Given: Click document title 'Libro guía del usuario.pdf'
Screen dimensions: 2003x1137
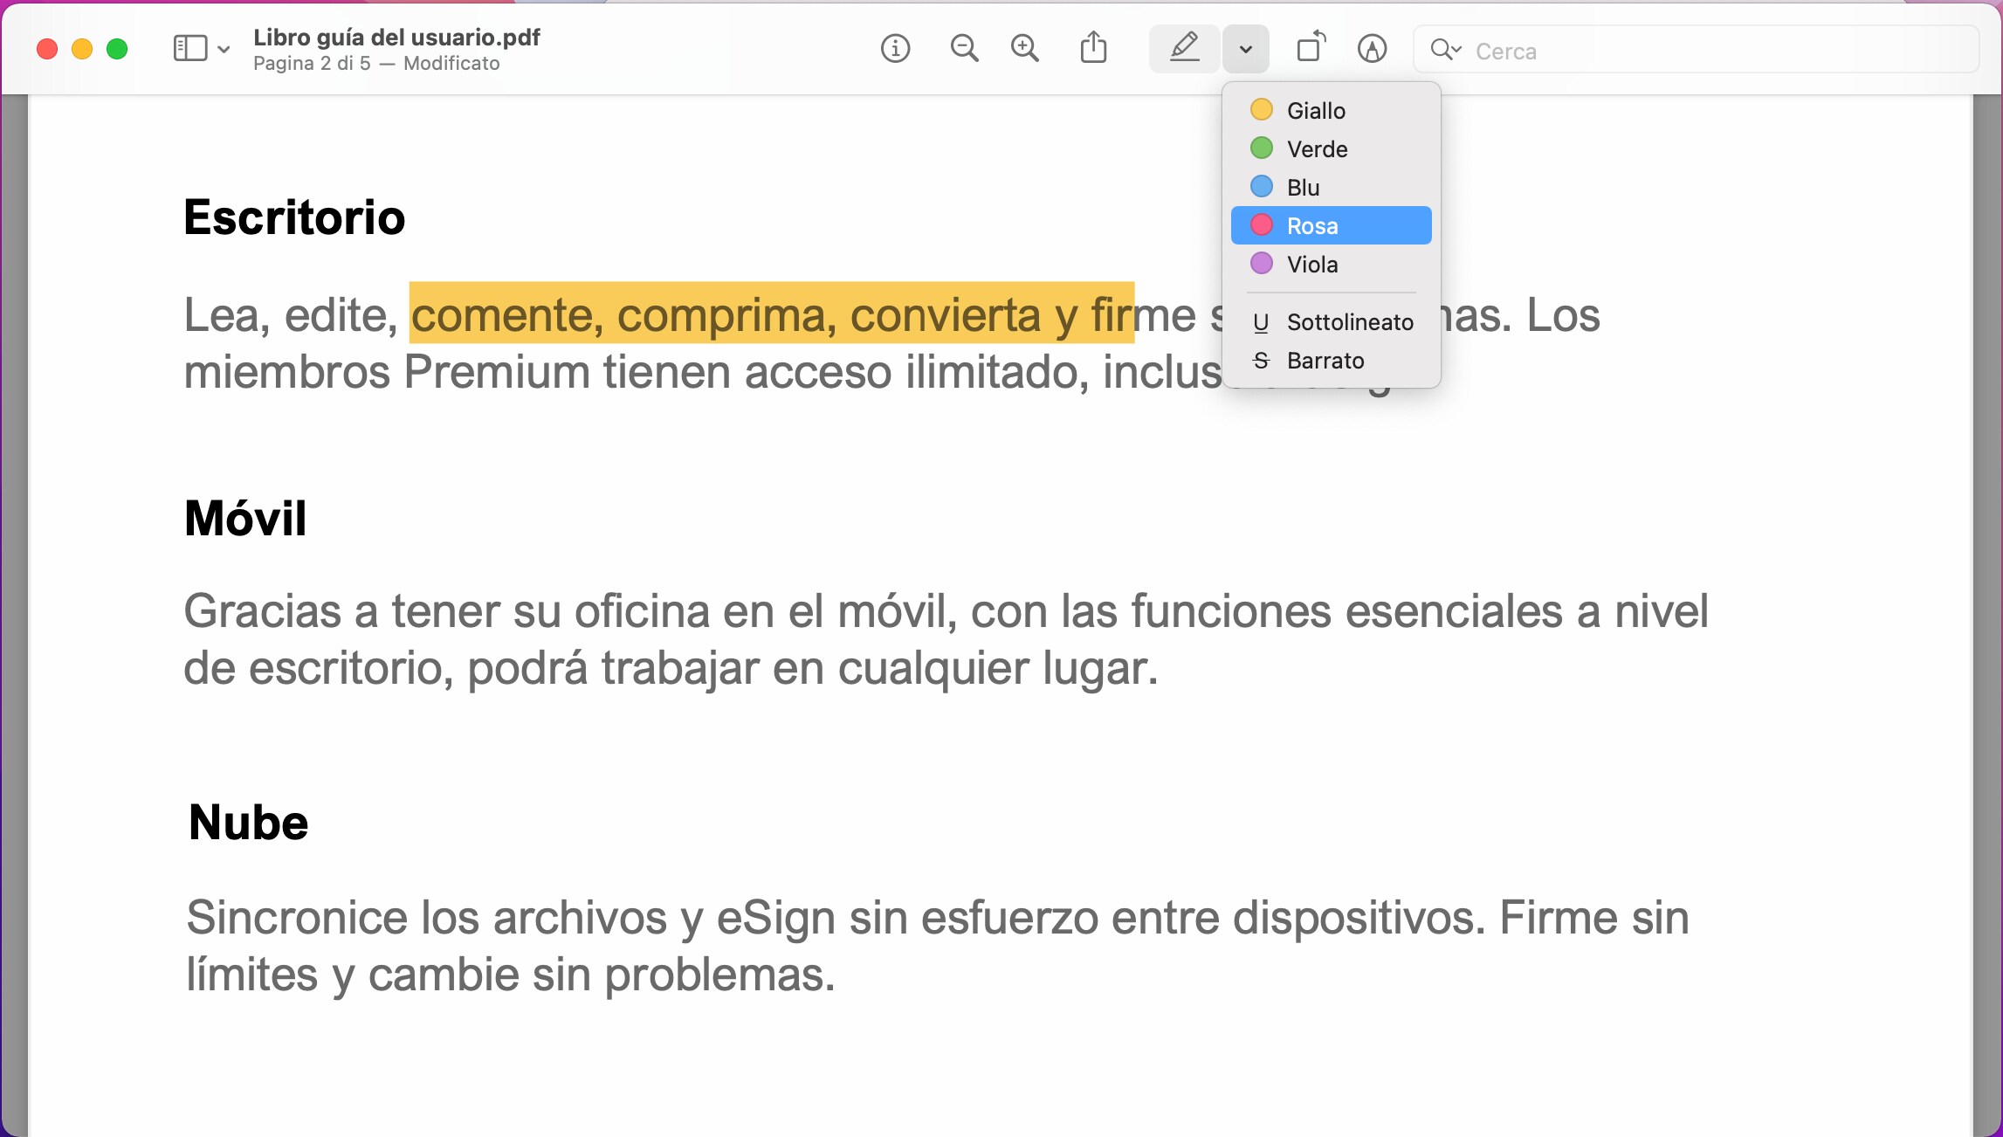Looking at the screenshot, I should [x=396, y=38].
